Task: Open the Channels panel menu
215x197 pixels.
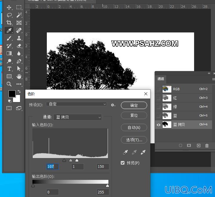Action: coord(213,79)
